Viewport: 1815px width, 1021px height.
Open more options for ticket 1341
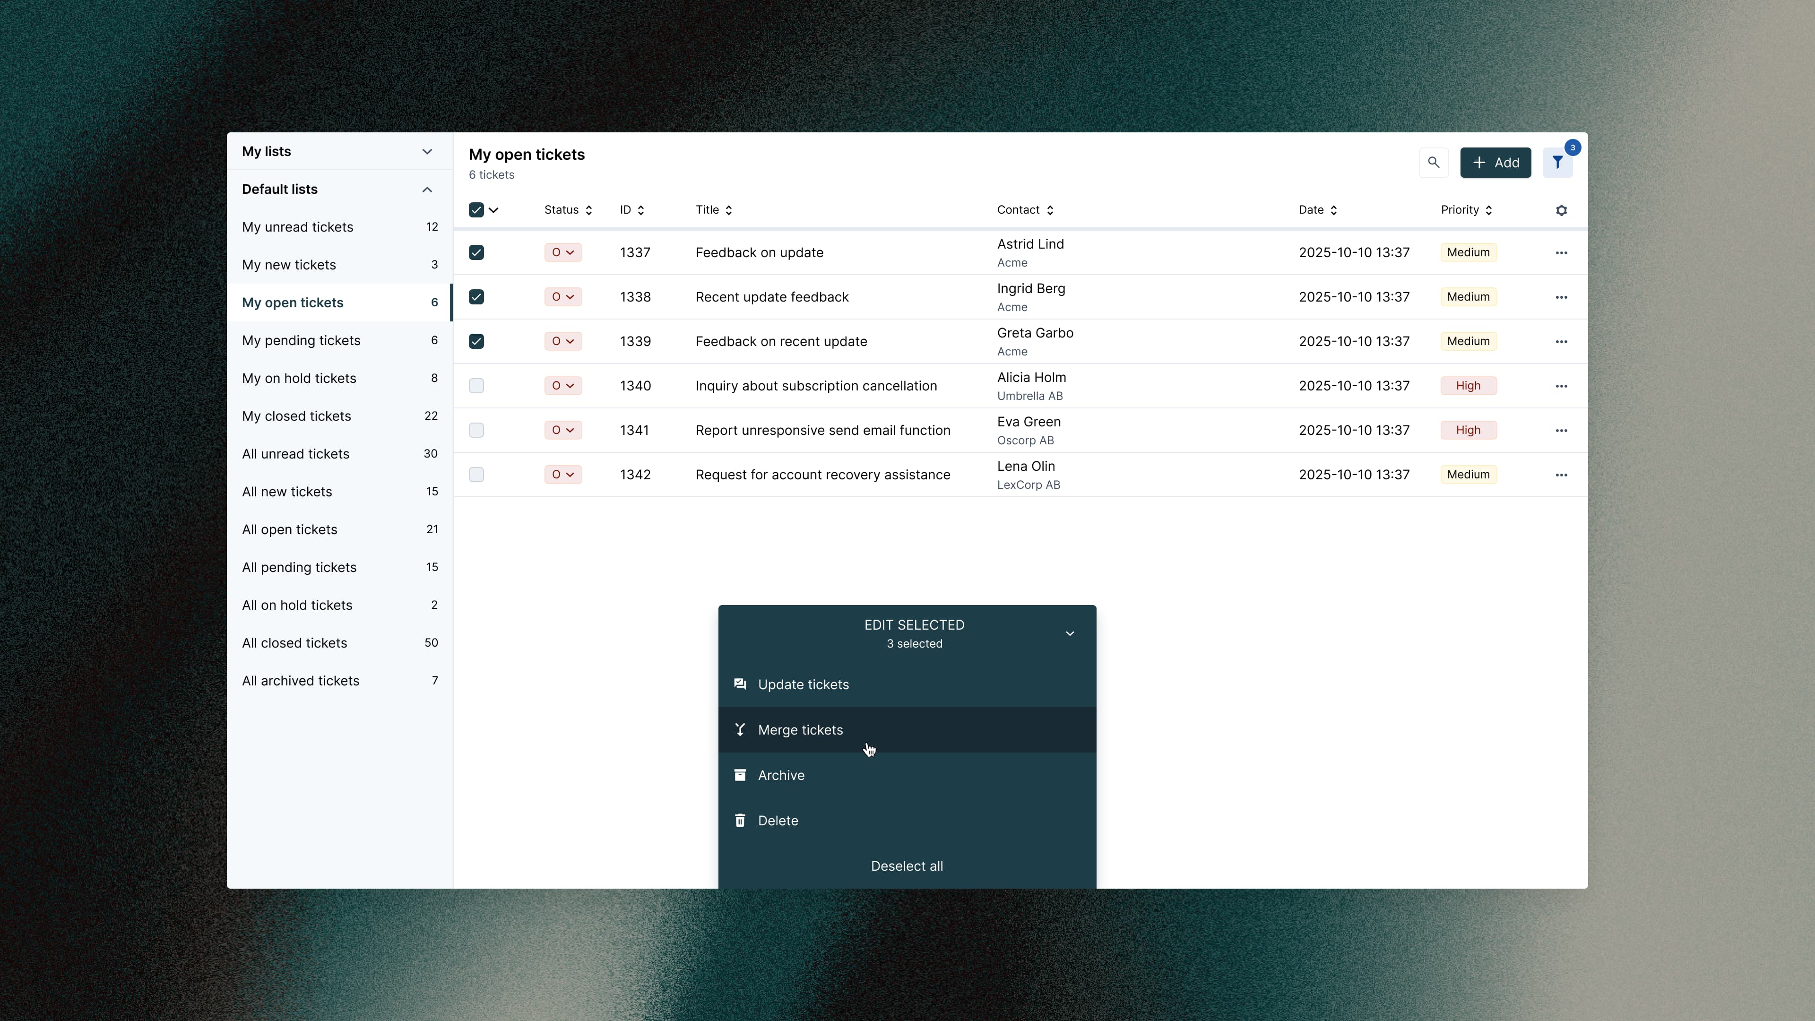pyautogui.click(x=1561, y=430)
